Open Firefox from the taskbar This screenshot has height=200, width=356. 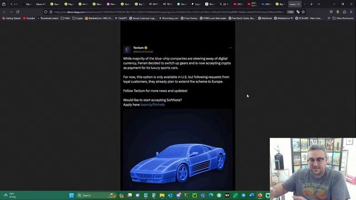coord(260,195)
